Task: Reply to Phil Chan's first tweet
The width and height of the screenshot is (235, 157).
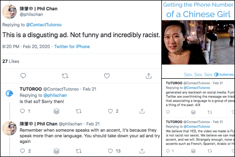Action: click(23, 76)
